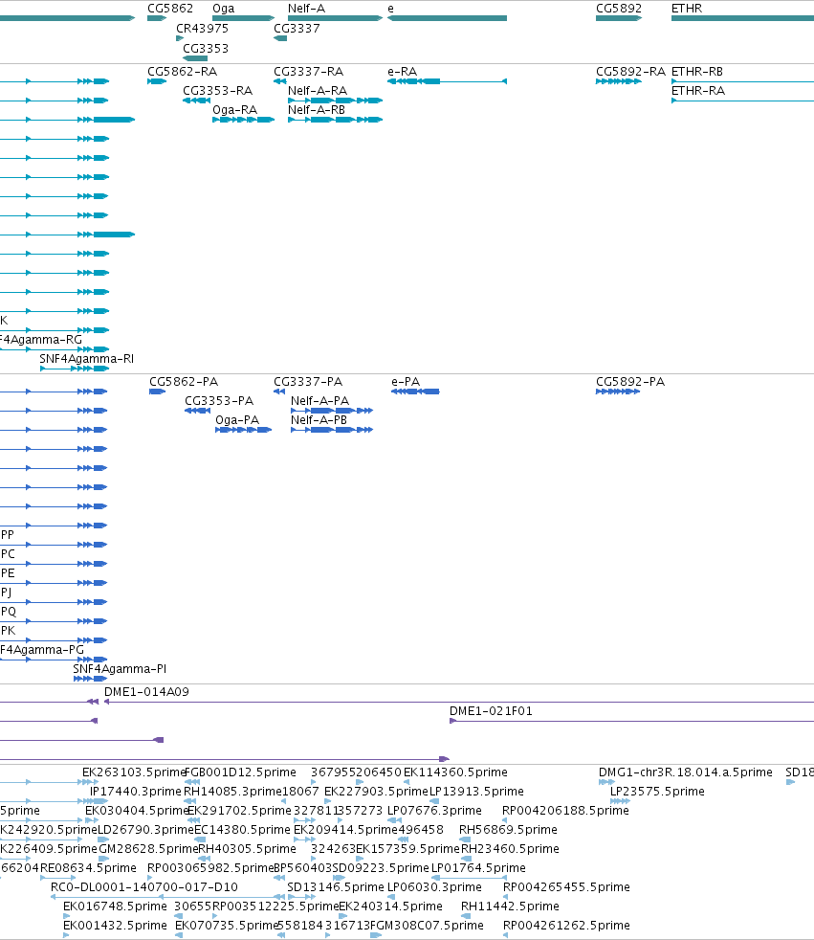The width and height of the screenshot is (814, 940).
Task: Click the CG5892-PA protein label
Action: coord(630,382)
